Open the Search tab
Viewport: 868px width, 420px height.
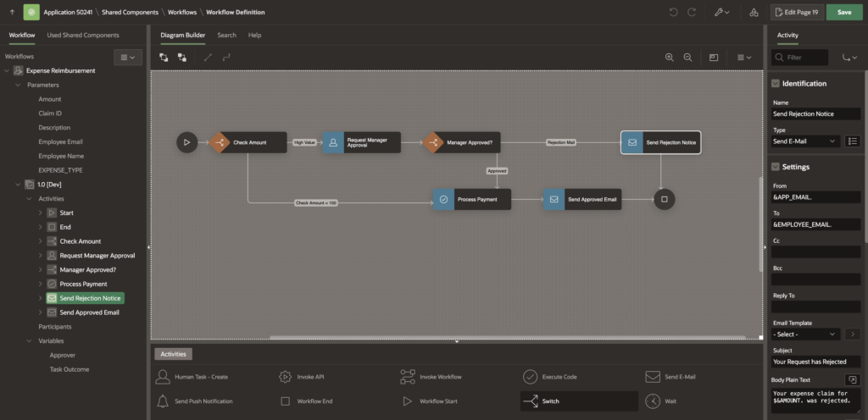(226, 35)
